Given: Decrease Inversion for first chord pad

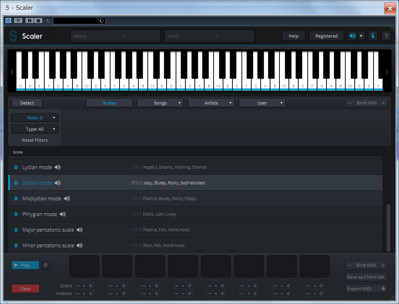Looking at the screenshot, I should click(78, 293).
